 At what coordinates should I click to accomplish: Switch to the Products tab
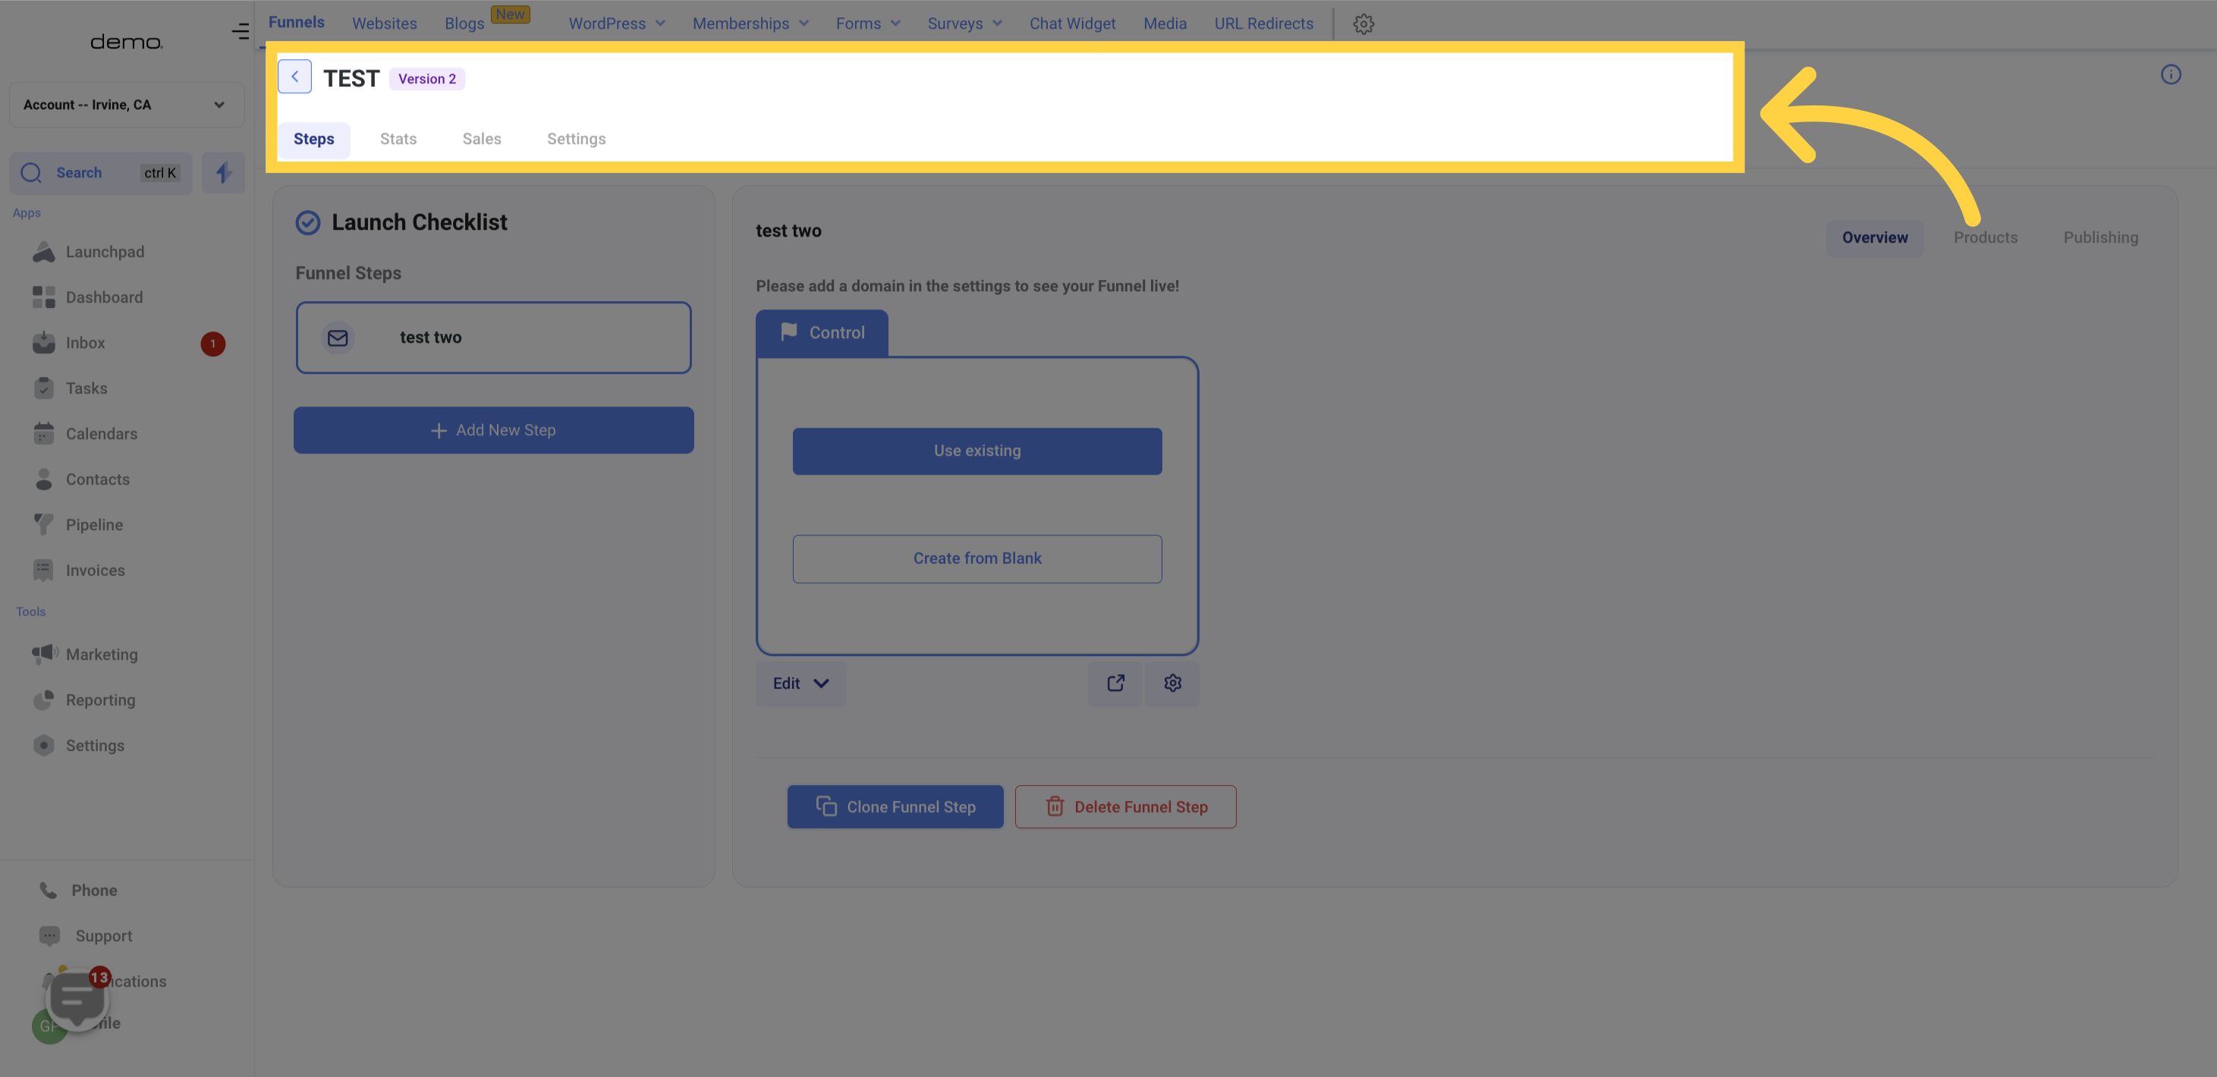1985,238
